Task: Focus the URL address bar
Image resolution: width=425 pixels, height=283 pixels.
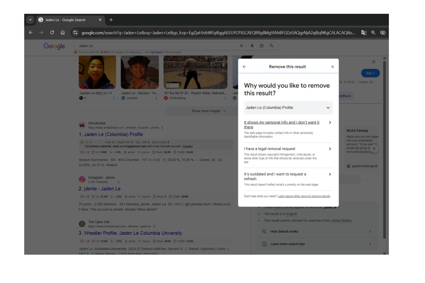Action: (x=218, y=33)
